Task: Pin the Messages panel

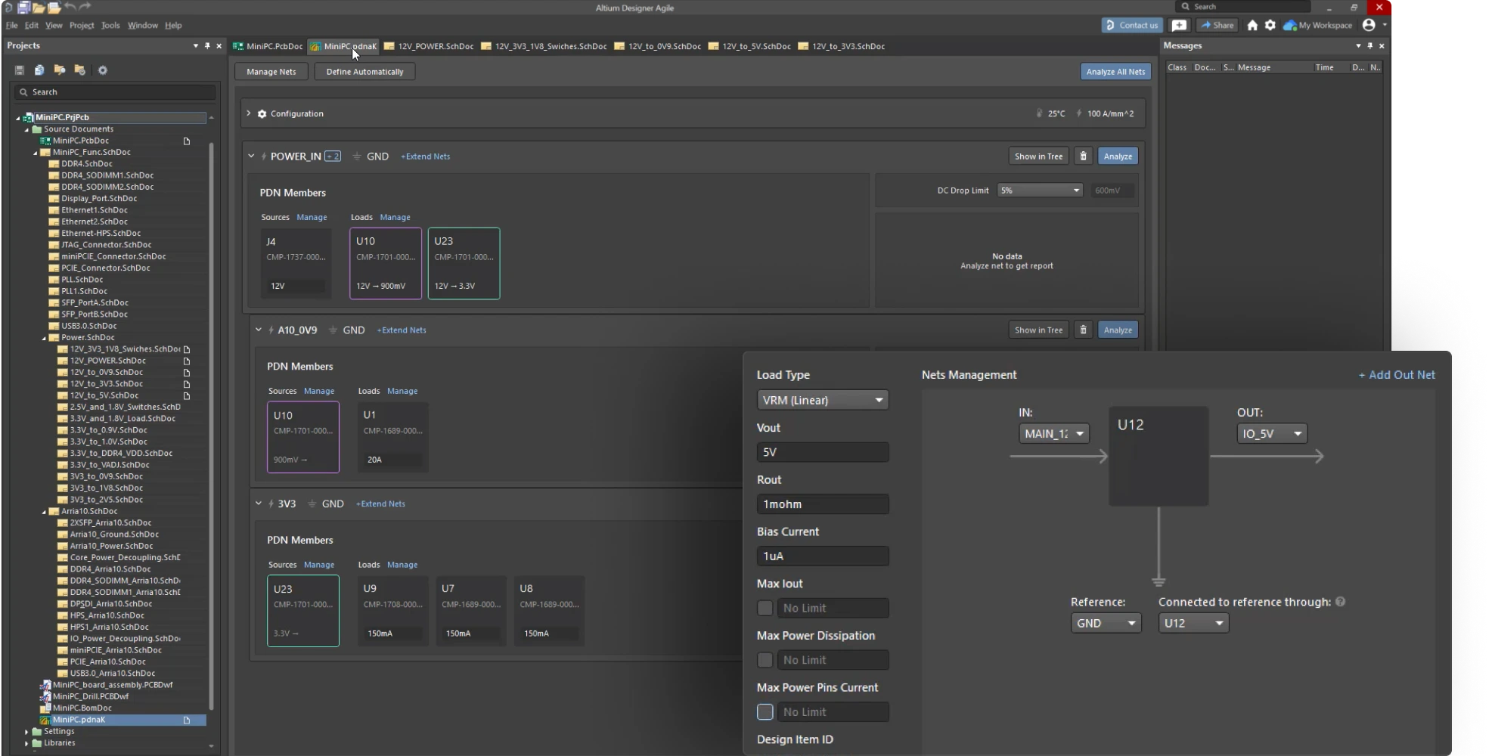Action: (1369, 46)
